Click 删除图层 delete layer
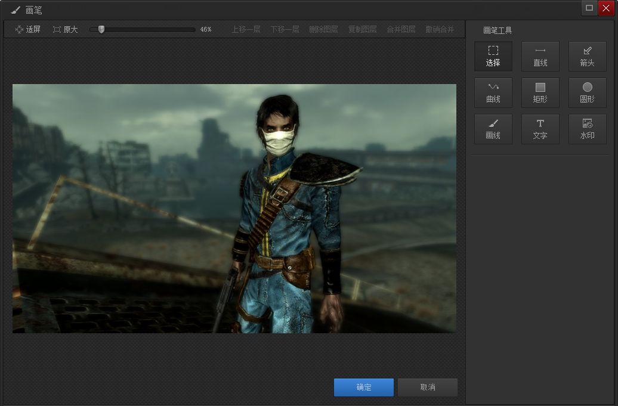 [x=323, y=30]
